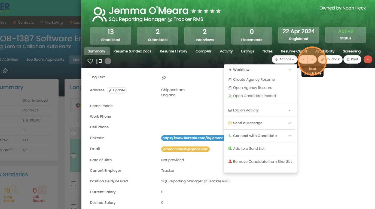The width and height of the screenshot is (375, 209).
Task: Flag the candidate using the flag icon
Action: click(99, 61)
